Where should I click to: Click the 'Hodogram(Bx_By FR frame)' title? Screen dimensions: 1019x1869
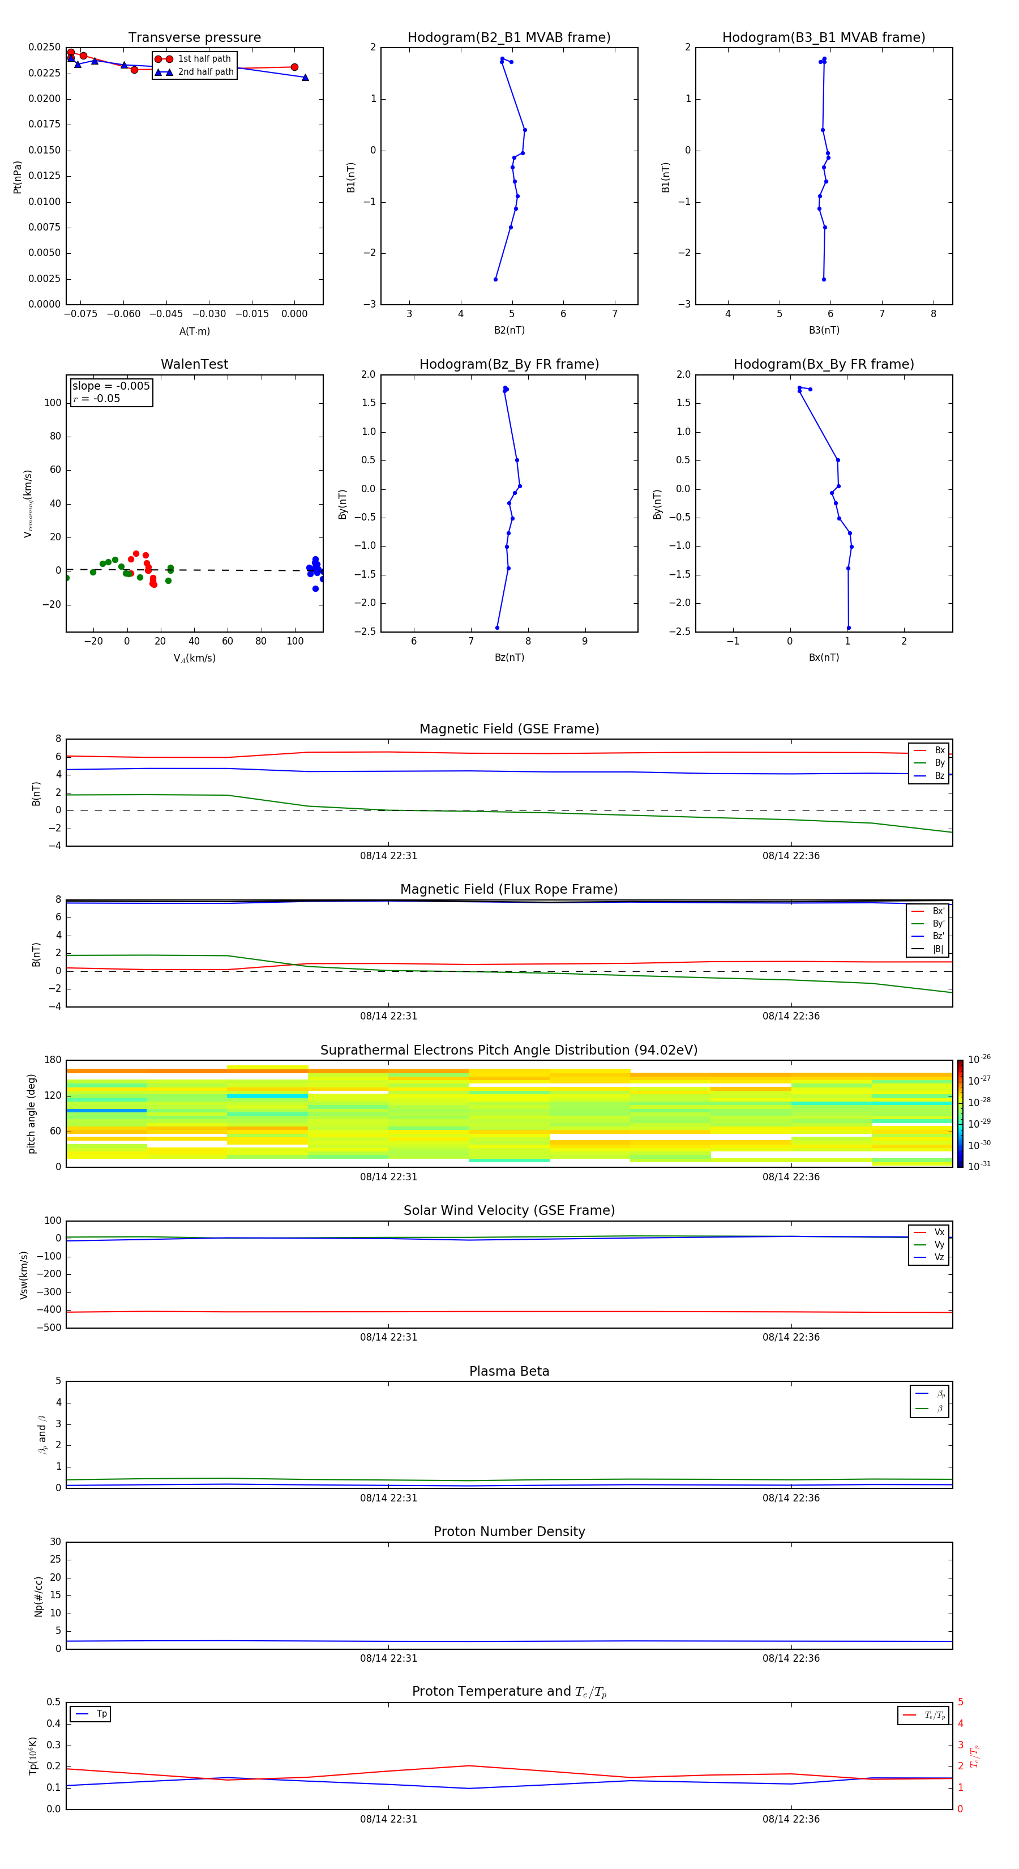pyautogui.click(x=824, y=364)
